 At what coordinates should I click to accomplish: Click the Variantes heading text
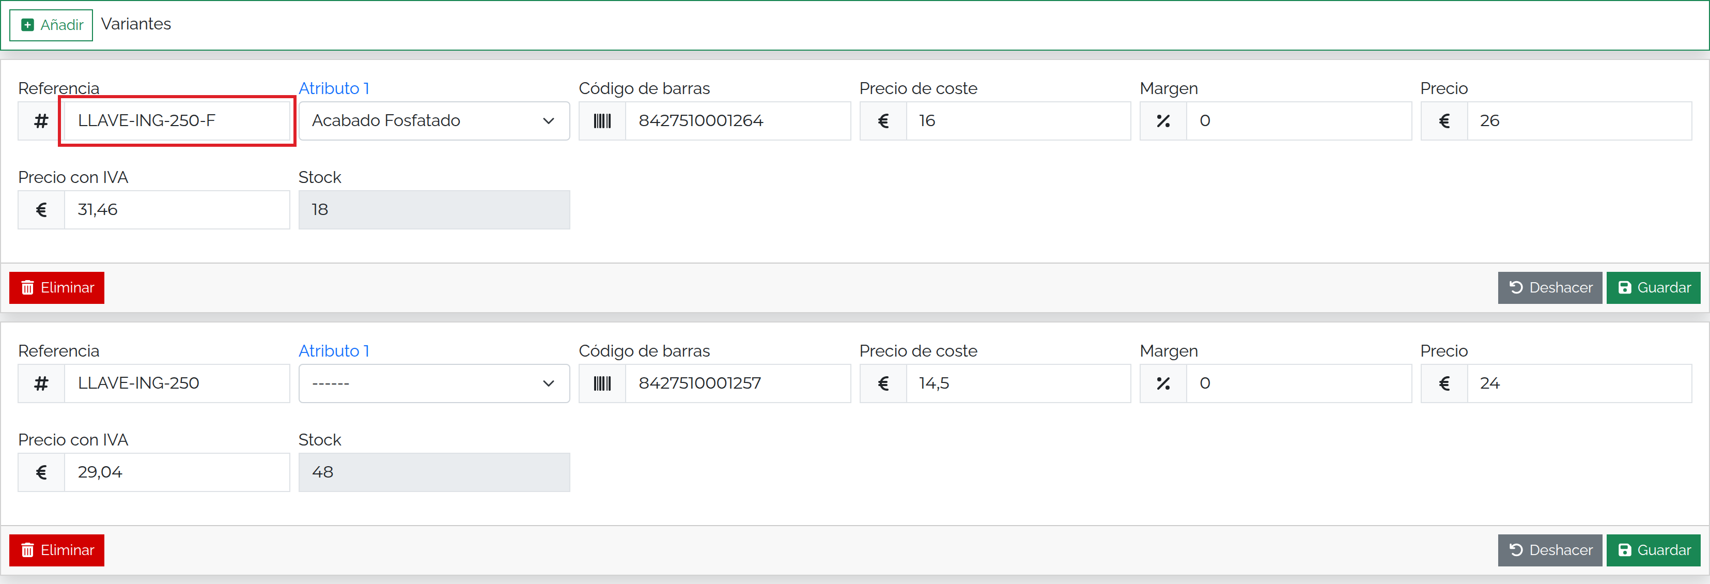(x=136, y=24)
